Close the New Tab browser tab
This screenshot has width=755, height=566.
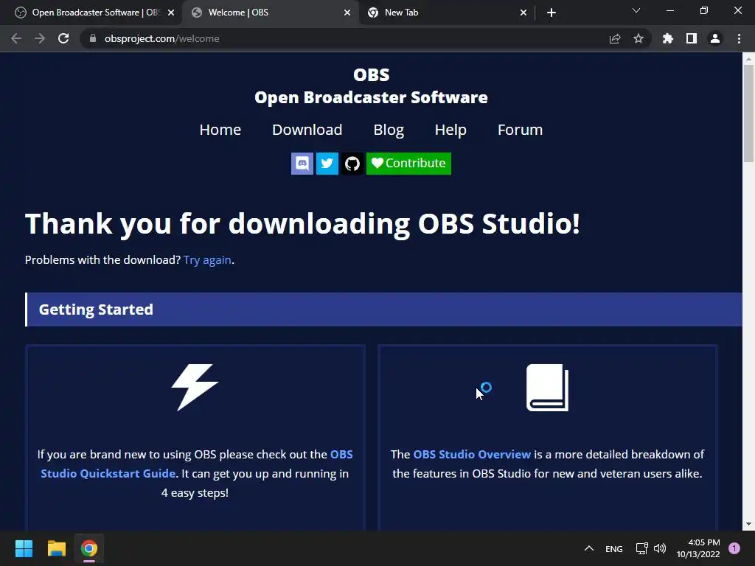523,13
